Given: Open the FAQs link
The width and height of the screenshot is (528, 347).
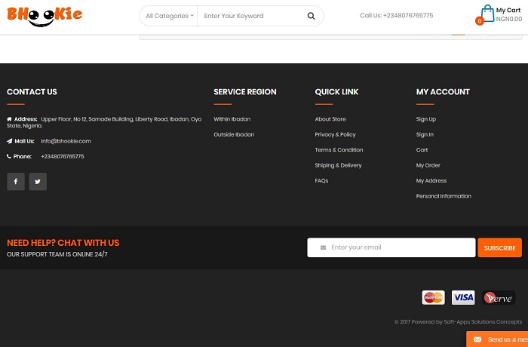Looking at the screenshot, I should (321, 181).
